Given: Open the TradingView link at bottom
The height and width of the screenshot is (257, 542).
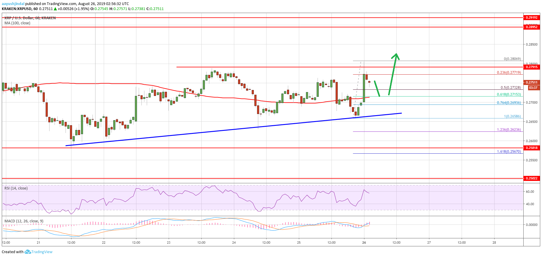Looking at the screenshot, I should (42, 252).
